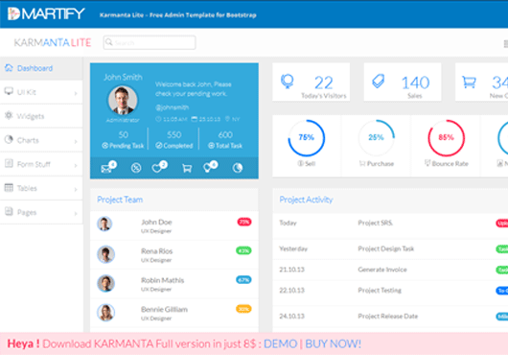This screenshot has height=355, width=508.
Task: Open the Karmanta Lite brand link
Action: (x=53, y=42)
